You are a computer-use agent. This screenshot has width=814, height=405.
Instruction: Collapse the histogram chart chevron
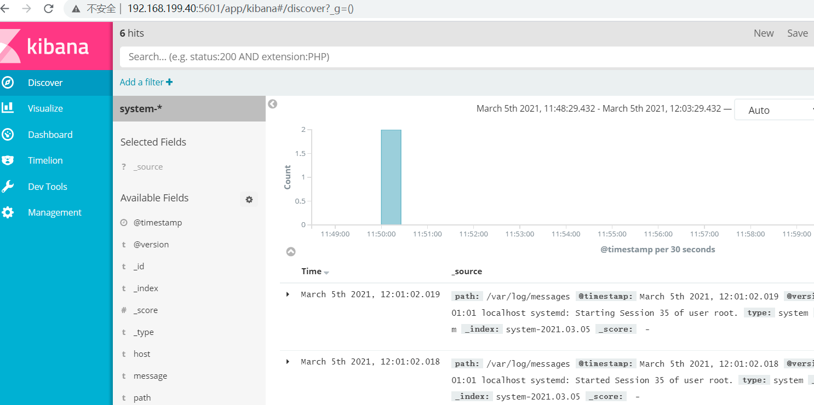pyautogui.click(x=291, y=252)
